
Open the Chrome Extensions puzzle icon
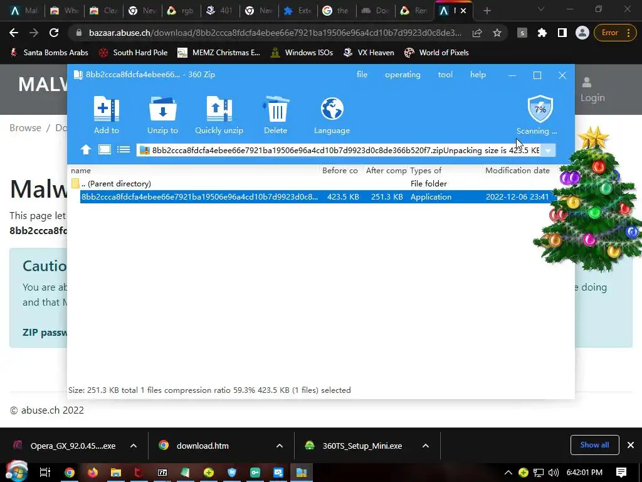(542, 33)
